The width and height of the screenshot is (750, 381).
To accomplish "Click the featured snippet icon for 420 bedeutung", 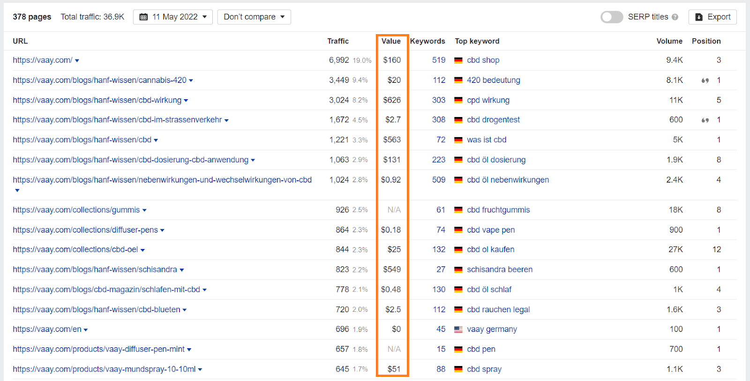I will [x=705, y=81].
